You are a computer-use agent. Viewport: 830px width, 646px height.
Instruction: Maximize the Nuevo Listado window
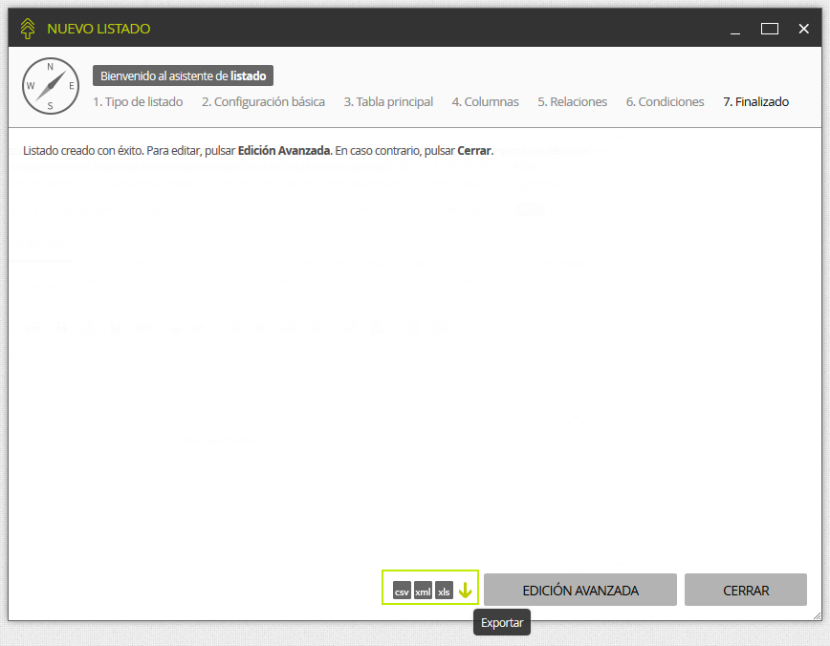click(769, 29)
